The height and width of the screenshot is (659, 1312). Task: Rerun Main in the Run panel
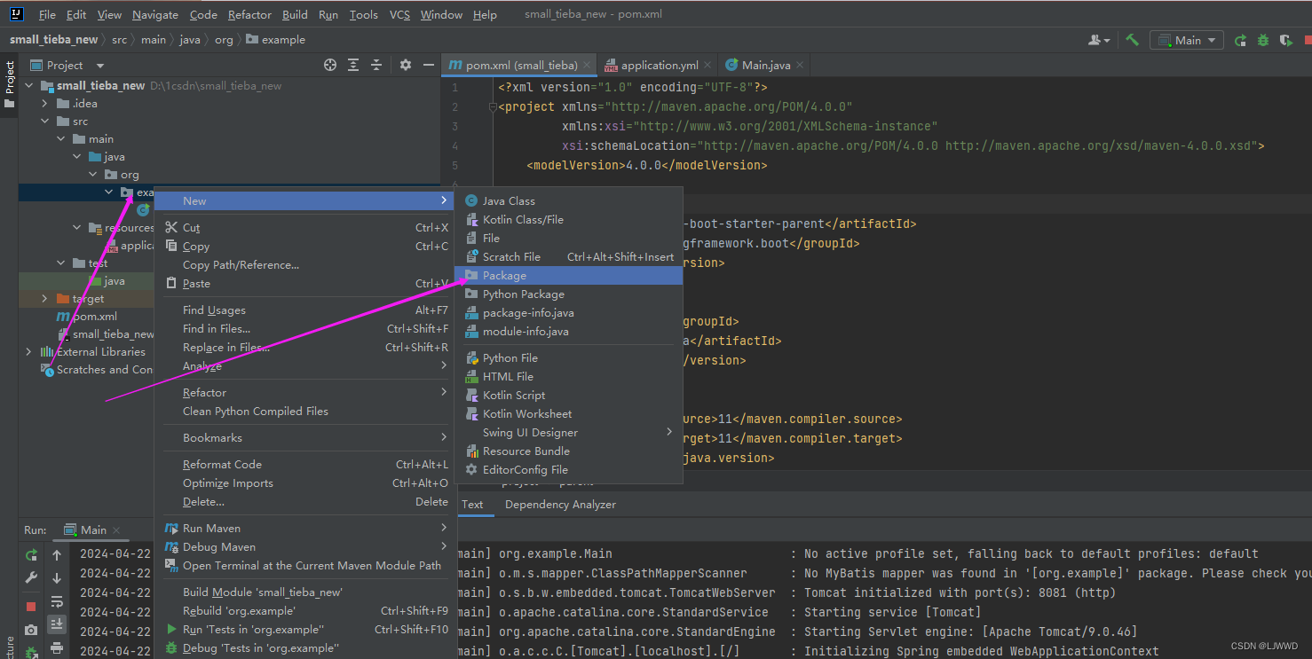[31, 554]
